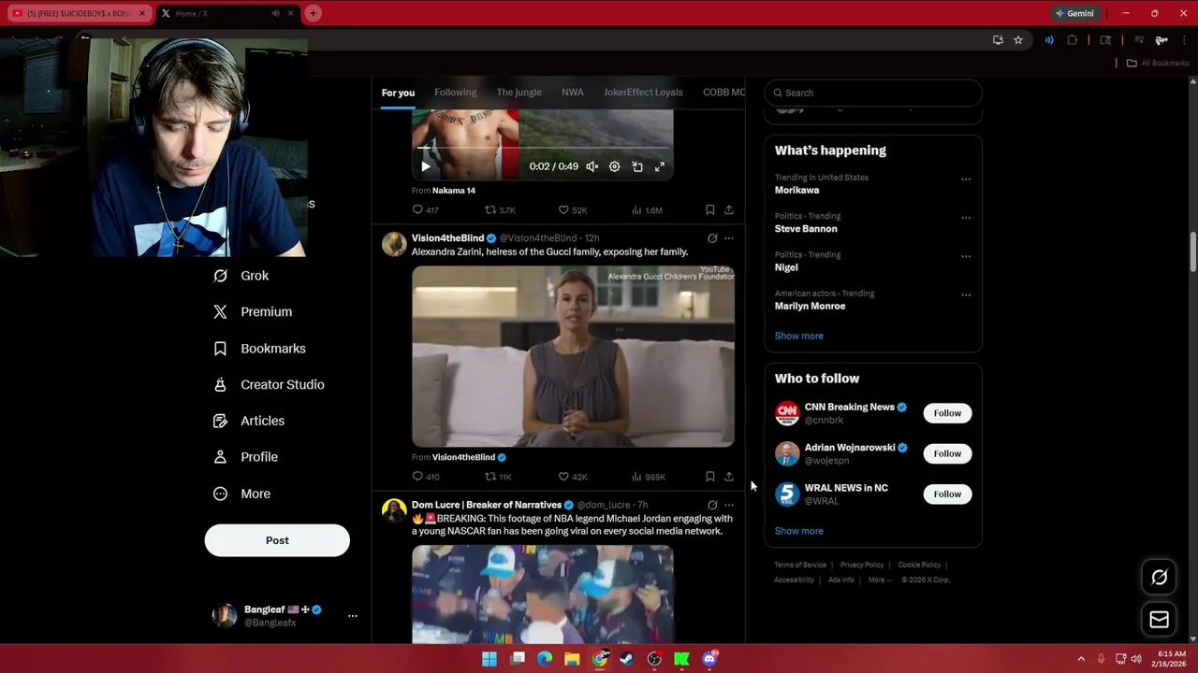Screen dimensions: 1198x673
Task: Go to Bookmarks in the sidebar
Action: click(x=259, y=349)
